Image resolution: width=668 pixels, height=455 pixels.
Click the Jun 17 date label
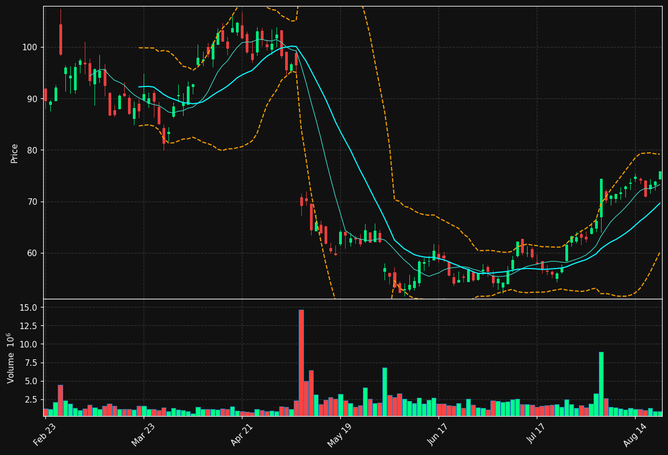[438, 435]
